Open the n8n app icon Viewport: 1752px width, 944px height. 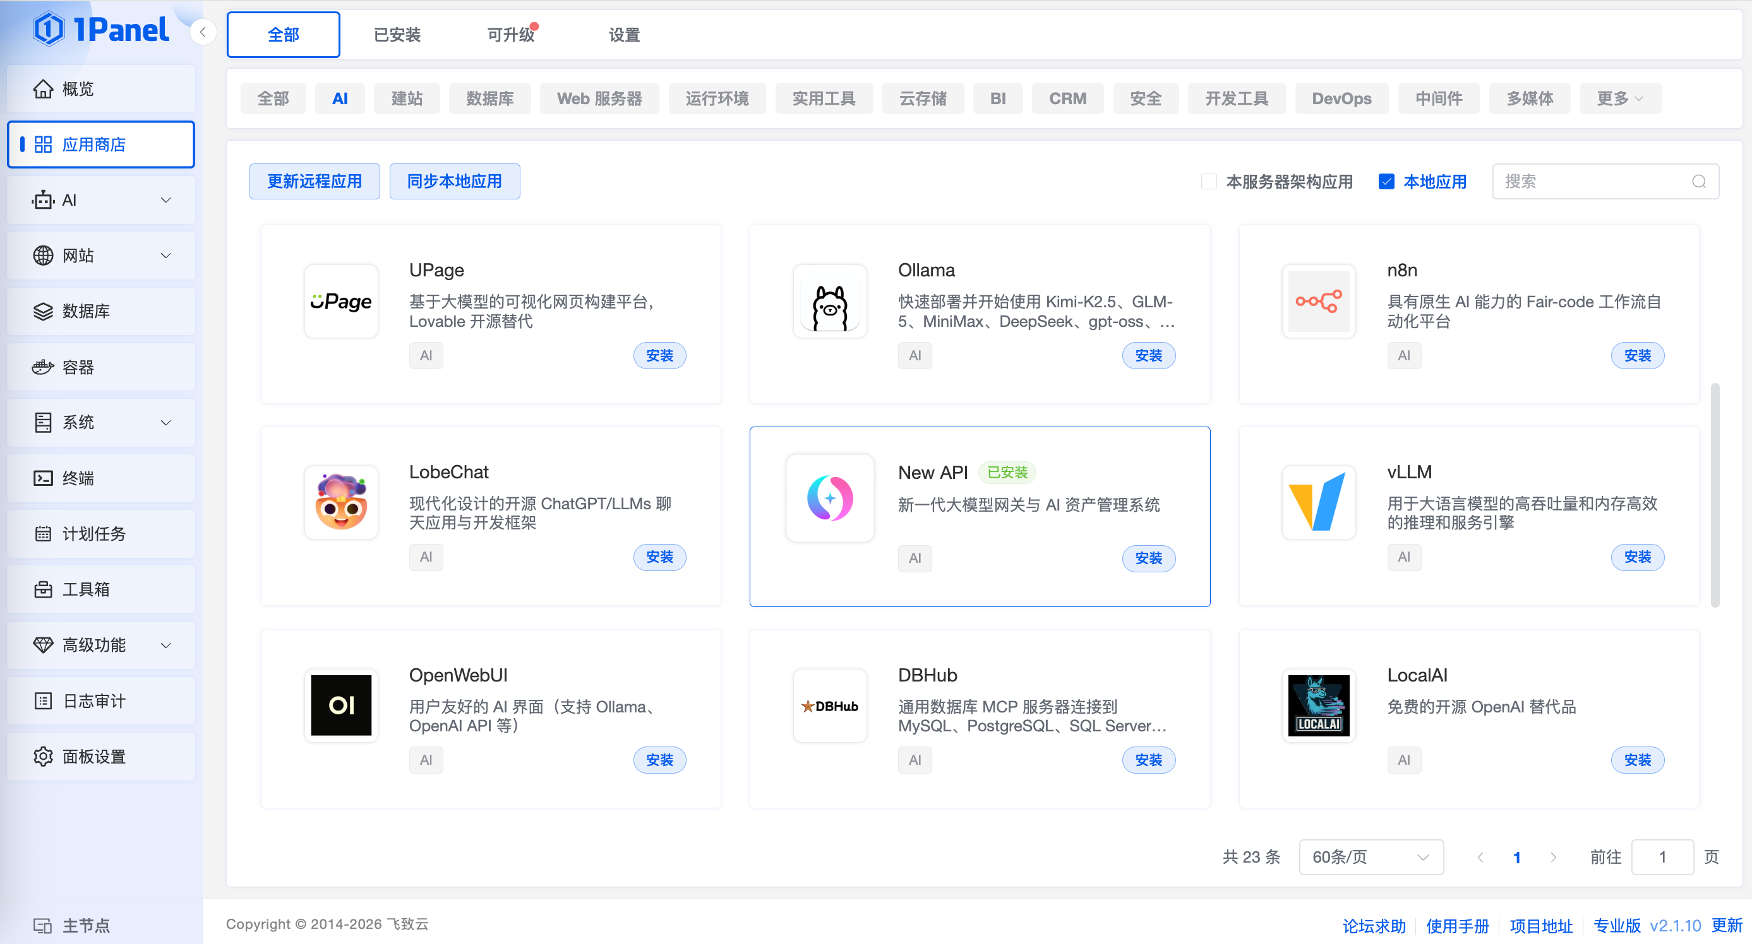[x=1318, y=301]
